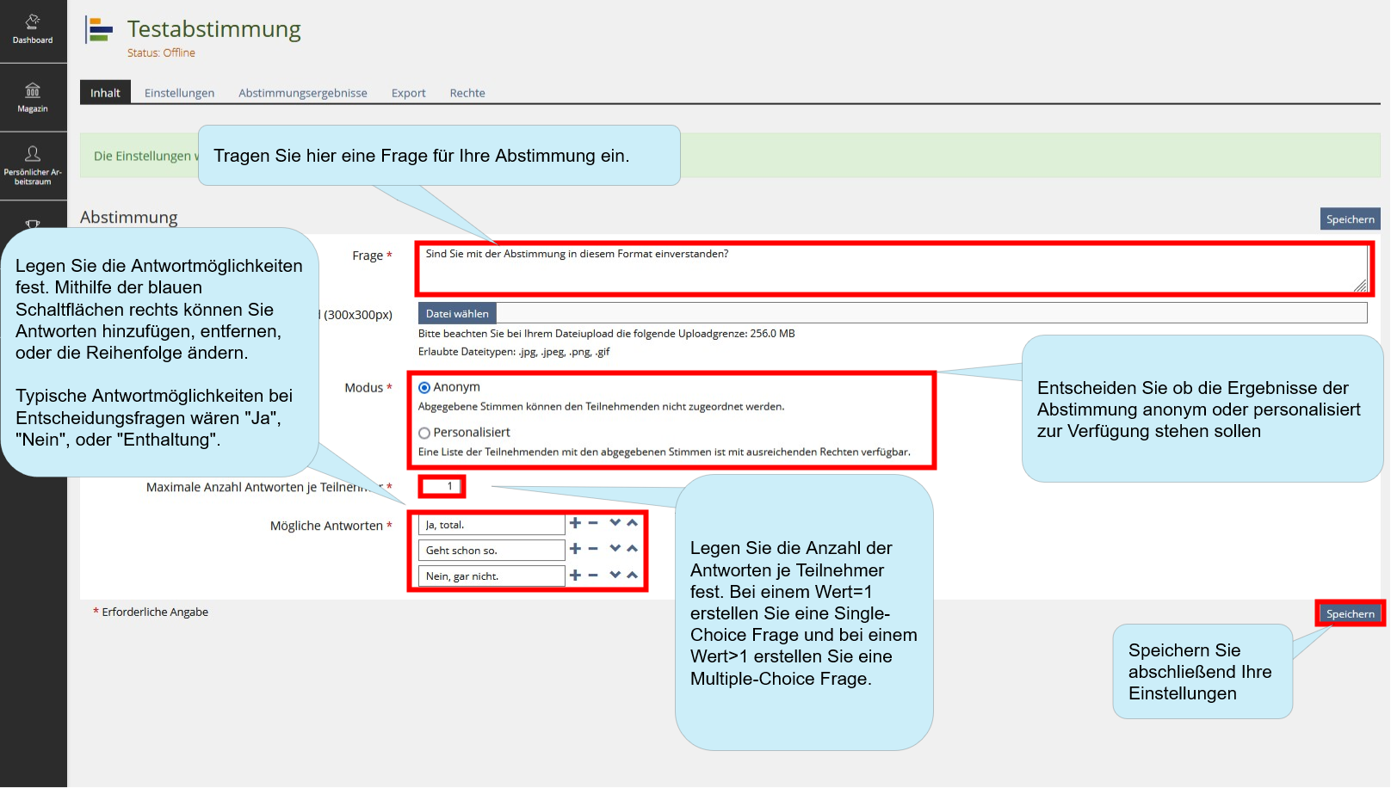1391x788 pixels.
Task: Click the file path field beside Datei wählen
Action: pyautogui.click(x=931, y=314)
